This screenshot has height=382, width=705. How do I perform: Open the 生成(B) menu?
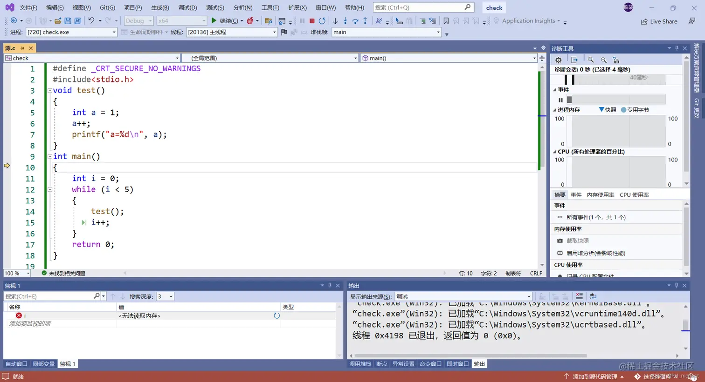[160, 7]
